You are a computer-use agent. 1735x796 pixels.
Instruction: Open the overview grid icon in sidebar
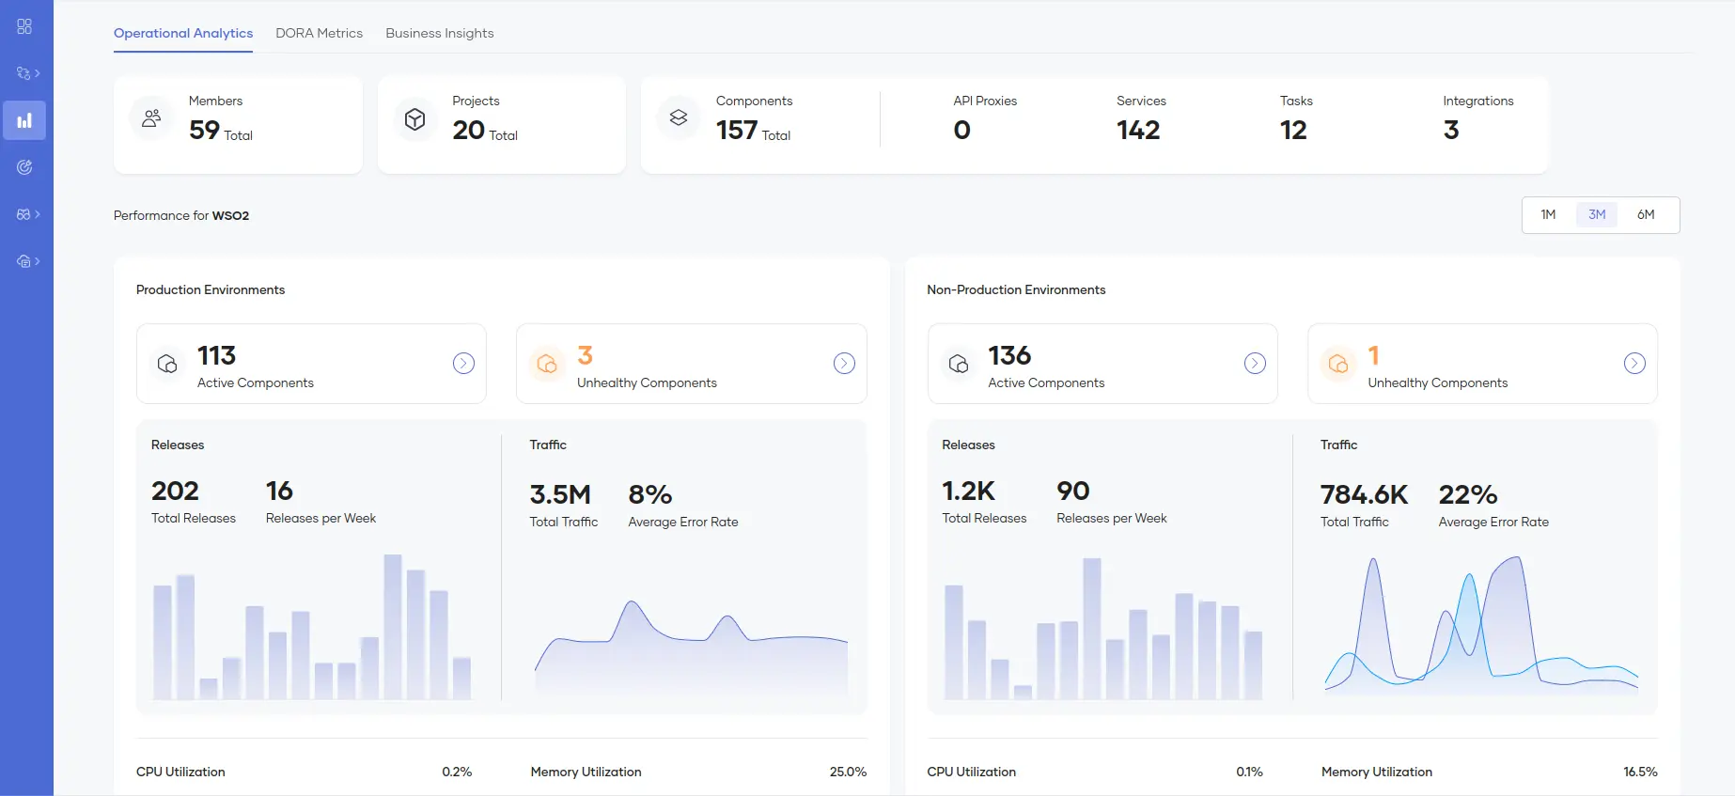click(x=24, y=26)
